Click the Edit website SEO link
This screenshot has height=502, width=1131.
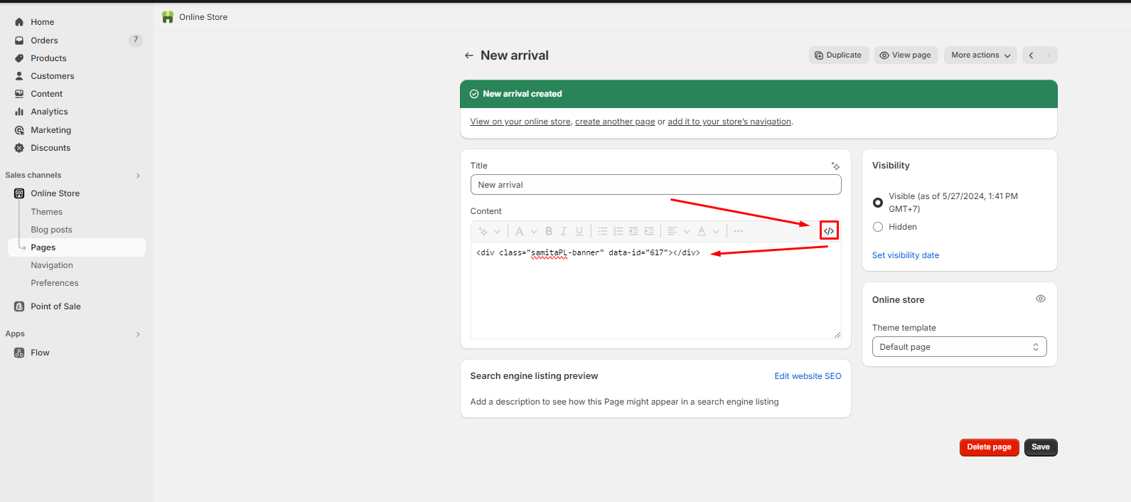pos(808,376)
